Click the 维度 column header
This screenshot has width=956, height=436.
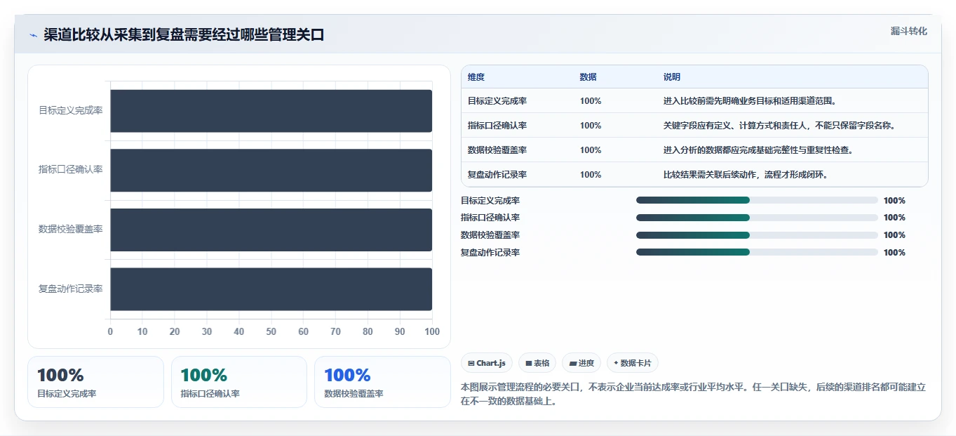point(476,77)
